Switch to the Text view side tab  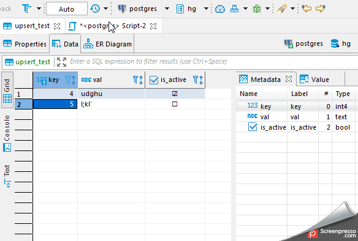tap(7, 176)
